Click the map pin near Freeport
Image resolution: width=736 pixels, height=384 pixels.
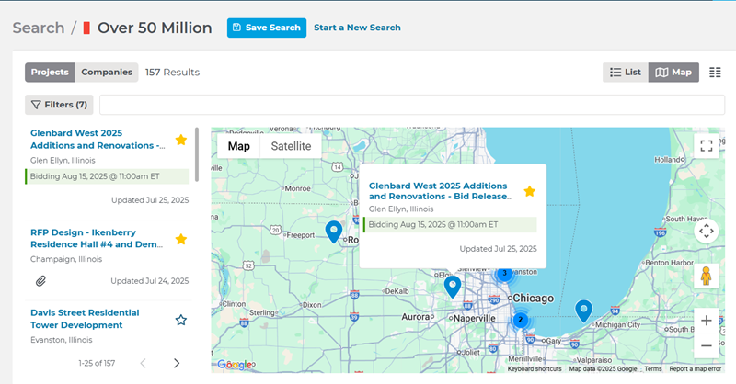334,232
